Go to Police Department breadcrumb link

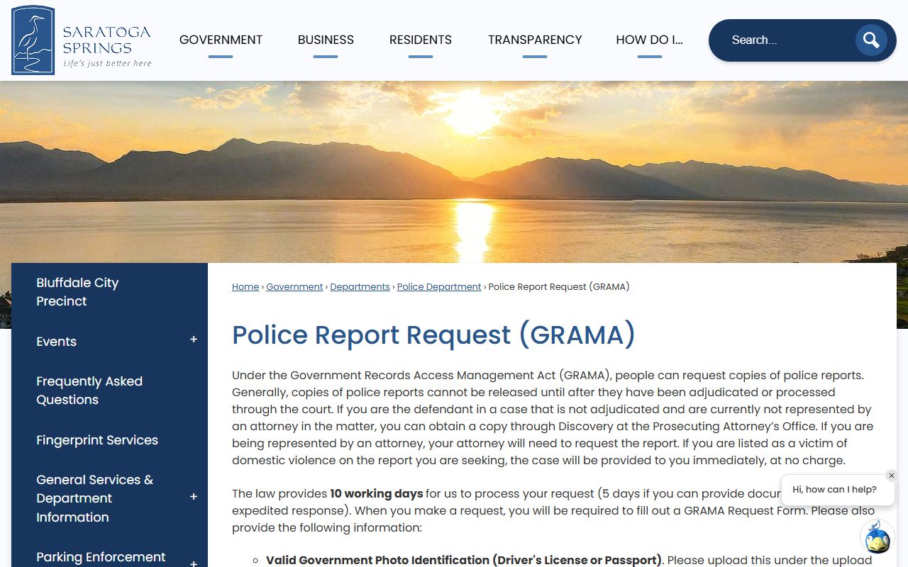point(439,287)
